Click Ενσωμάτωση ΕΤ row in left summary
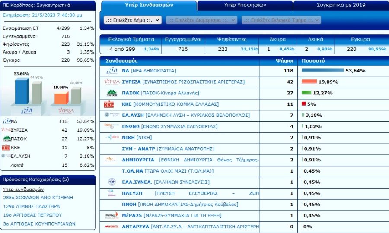This screenshot has width=389, height=233. click(48, 28)
